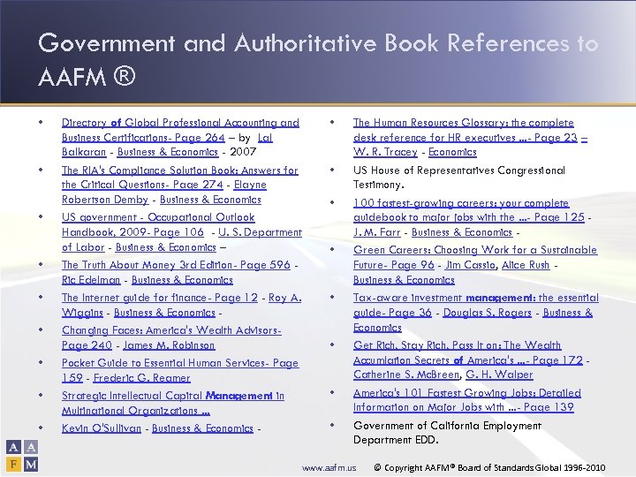The image size is (636, 477).
Task: Click 'Business & Economics' after Kevin O'Sullivan
Action: click(x=202, y=428)
